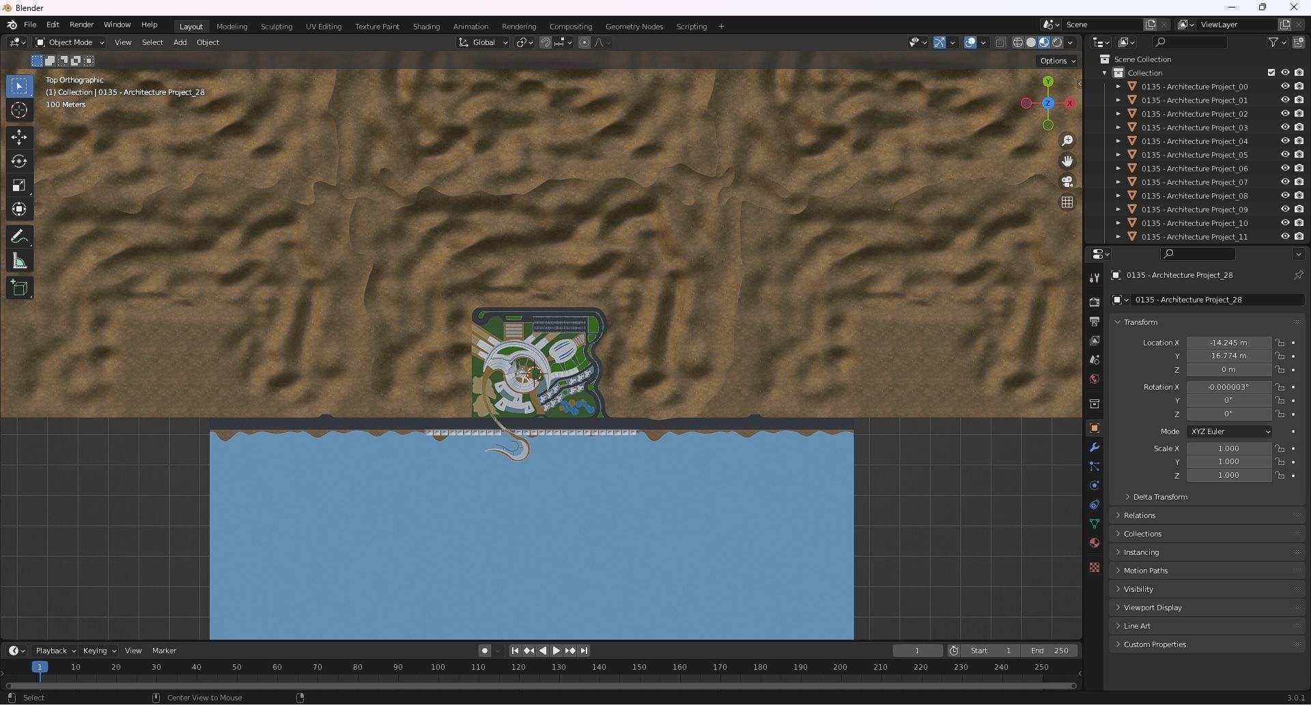Open the Object Data properties tab
The image size is (1311, 710).
[1095, 524]
